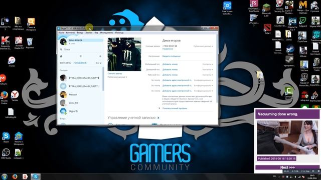
Task: Click the Yandex icon in the taskbar
Action: click(x=25, y=176)
